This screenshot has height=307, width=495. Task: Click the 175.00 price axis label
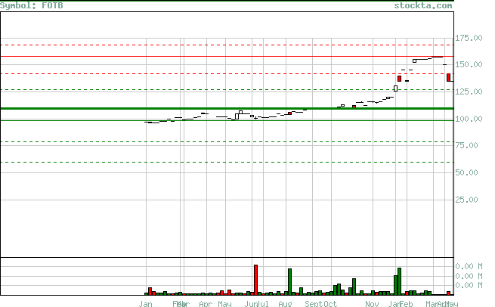pyautogui.click(x=469, y=39)
